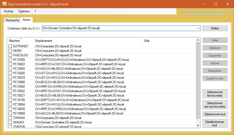Expand the Conteneur cible dropdown arrow
234x135 pixels.
coord(198,28)
